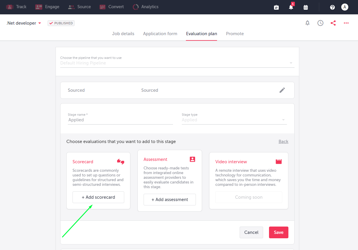
Task: Click the Add scorecard button
Action: (x=98, y=197)
